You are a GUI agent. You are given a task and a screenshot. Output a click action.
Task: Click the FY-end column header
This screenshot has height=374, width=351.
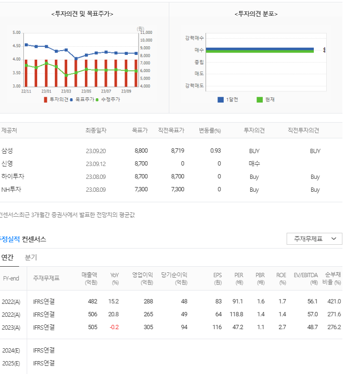[x=11, y=279]
